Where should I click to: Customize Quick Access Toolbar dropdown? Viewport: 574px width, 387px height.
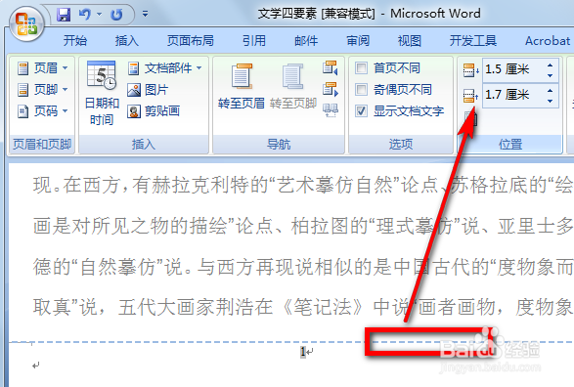(x=145, y=14)
